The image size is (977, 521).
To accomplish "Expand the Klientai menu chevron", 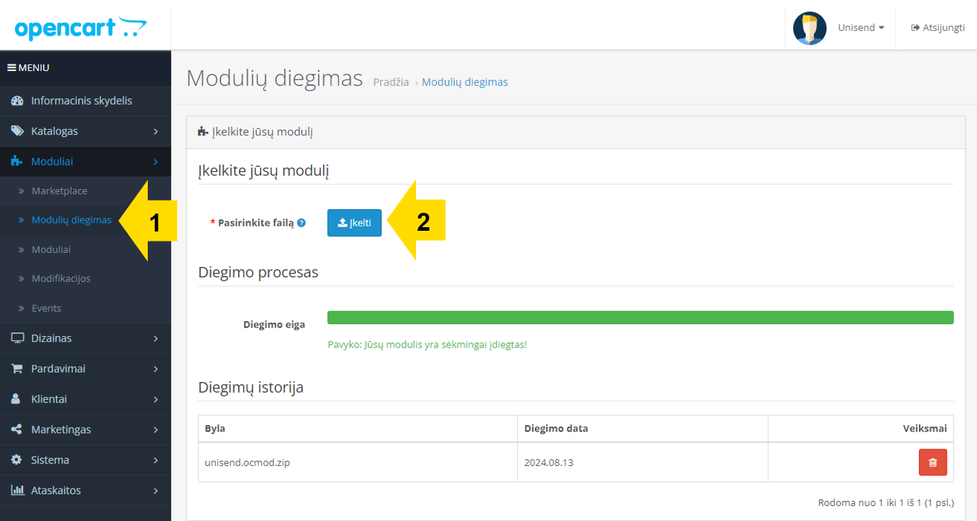I will (x=156, y=399).
